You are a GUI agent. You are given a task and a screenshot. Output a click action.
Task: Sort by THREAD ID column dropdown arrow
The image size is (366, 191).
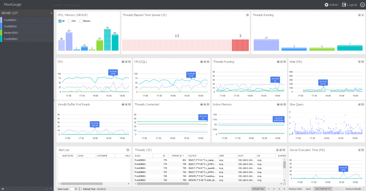point(183,156)
